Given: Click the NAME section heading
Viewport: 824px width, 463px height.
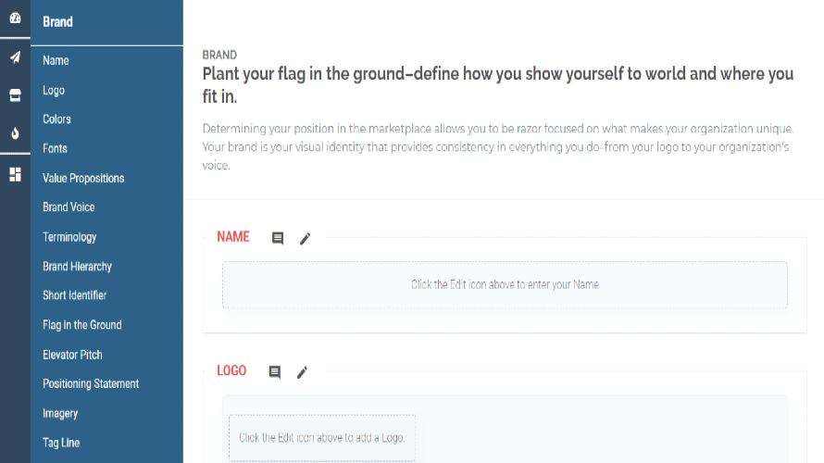Looking at the screenshot, I should (233, 237).
